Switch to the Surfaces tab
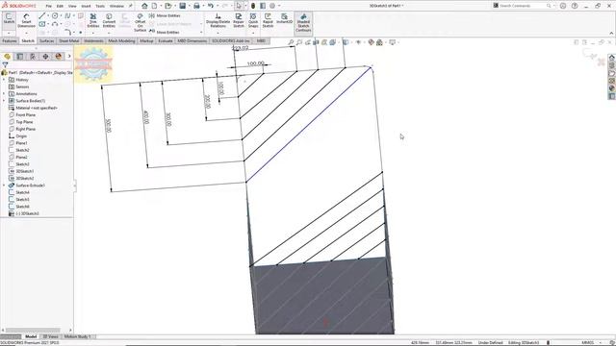 (x=47, y=40)
